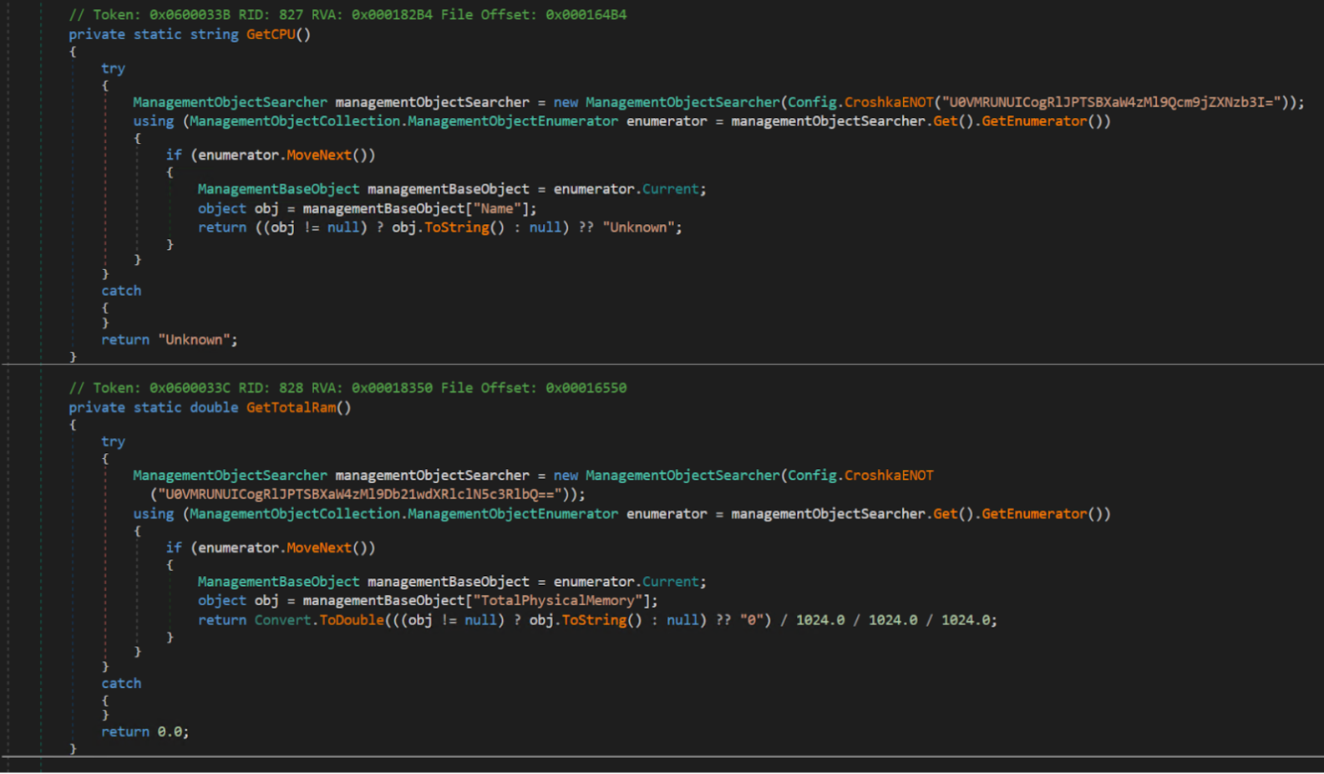Click the "0" string literal in GetTotalRam
Screen dimensions: 1324x774
pyautogui.click(x=751, y=620)
